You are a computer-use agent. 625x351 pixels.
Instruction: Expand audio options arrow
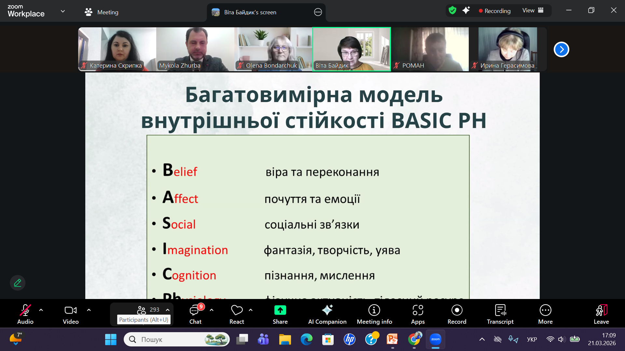pyautogui.click(x=41, y=310)
